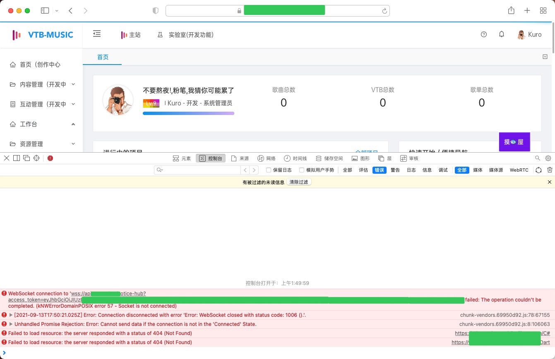This screenshot has width=555, height=359.
Task: Reload the page using the address bar icon
Action: pos(384,11)
